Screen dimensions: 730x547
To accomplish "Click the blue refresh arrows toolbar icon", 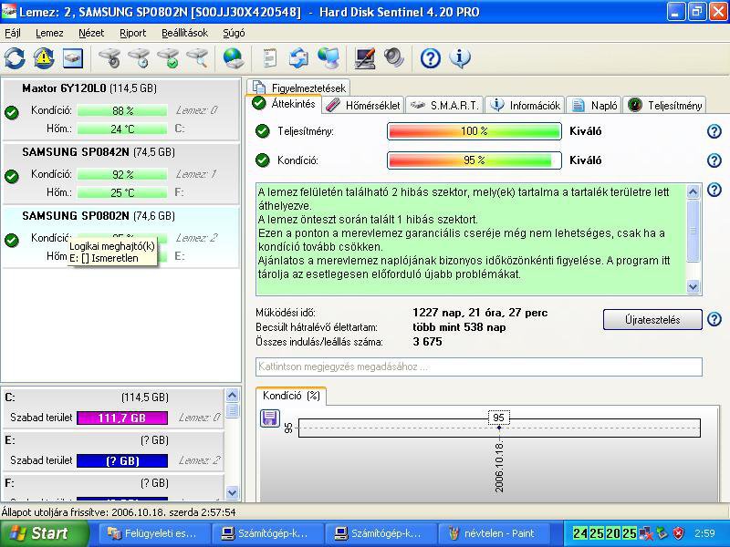I will 15,58.
